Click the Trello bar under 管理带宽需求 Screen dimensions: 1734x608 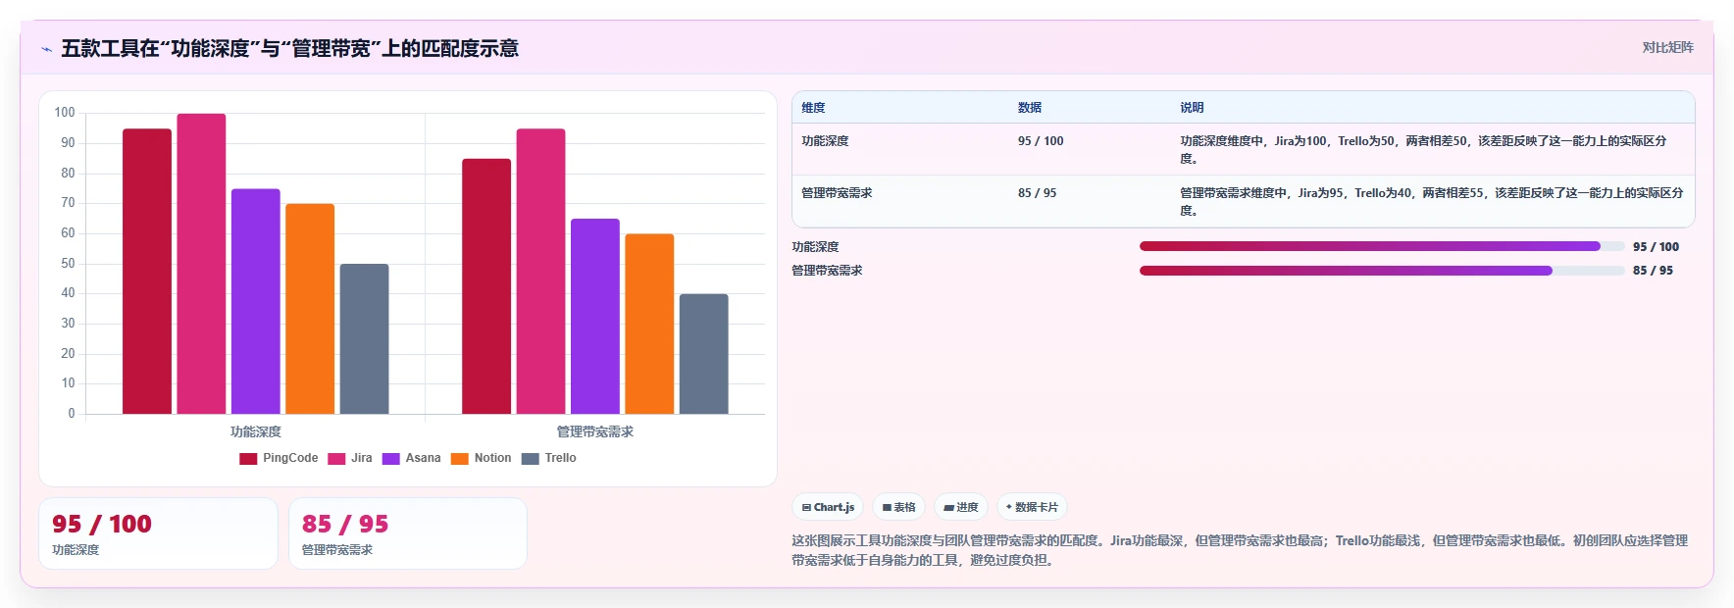coord(704,354)
